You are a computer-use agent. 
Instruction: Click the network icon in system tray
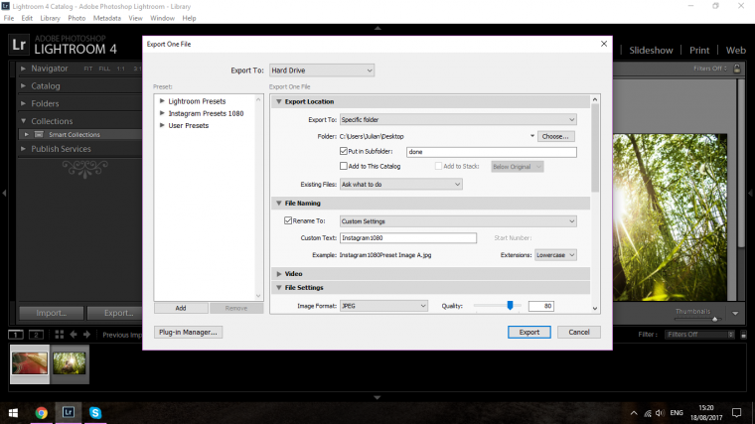coord(647,413)
